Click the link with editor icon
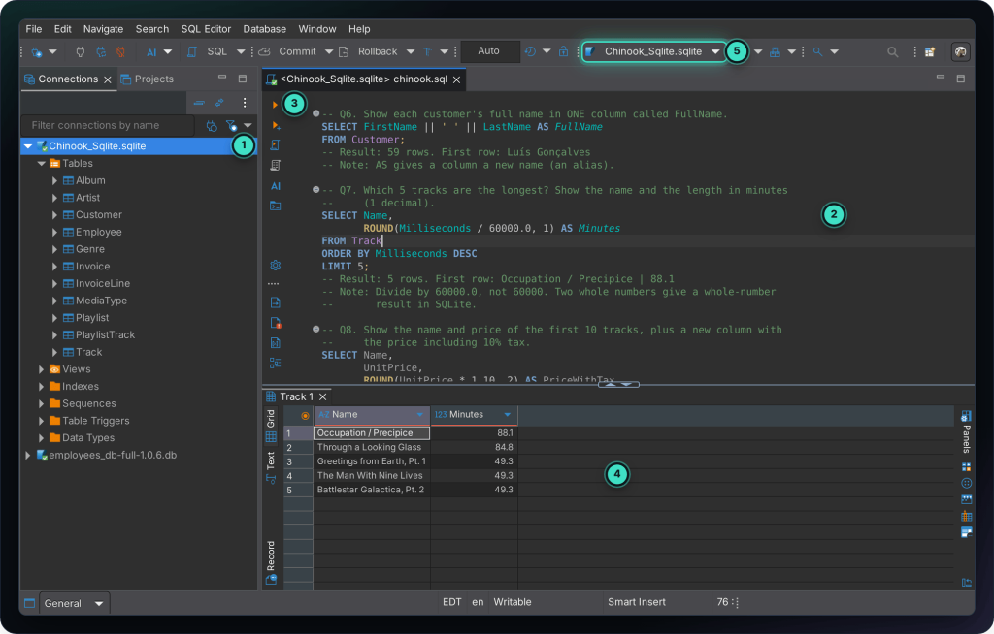The image size is (994, 634). point(219,103)
